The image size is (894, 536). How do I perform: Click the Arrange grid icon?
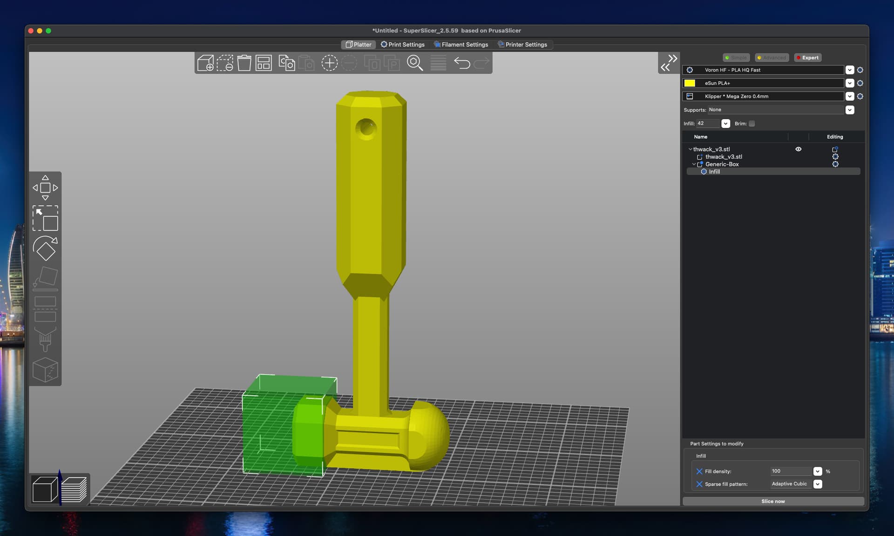coord(264,63)
